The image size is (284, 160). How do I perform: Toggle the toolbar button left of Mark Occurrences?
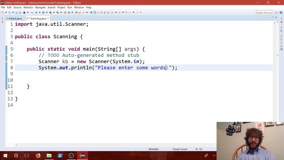(91, 12)
